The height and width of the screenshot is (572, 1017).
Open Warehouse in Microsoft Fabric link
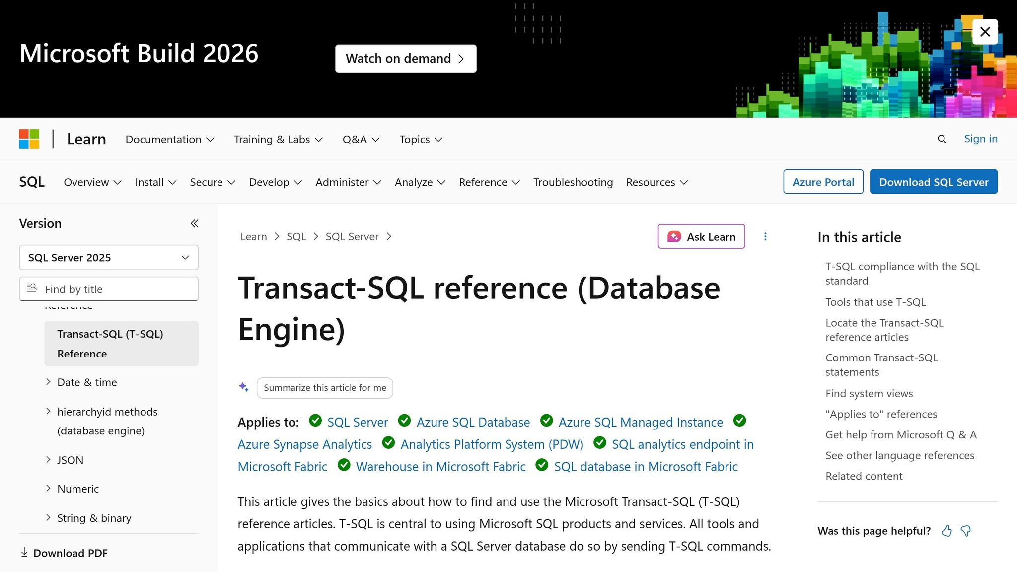click(441, 467)
